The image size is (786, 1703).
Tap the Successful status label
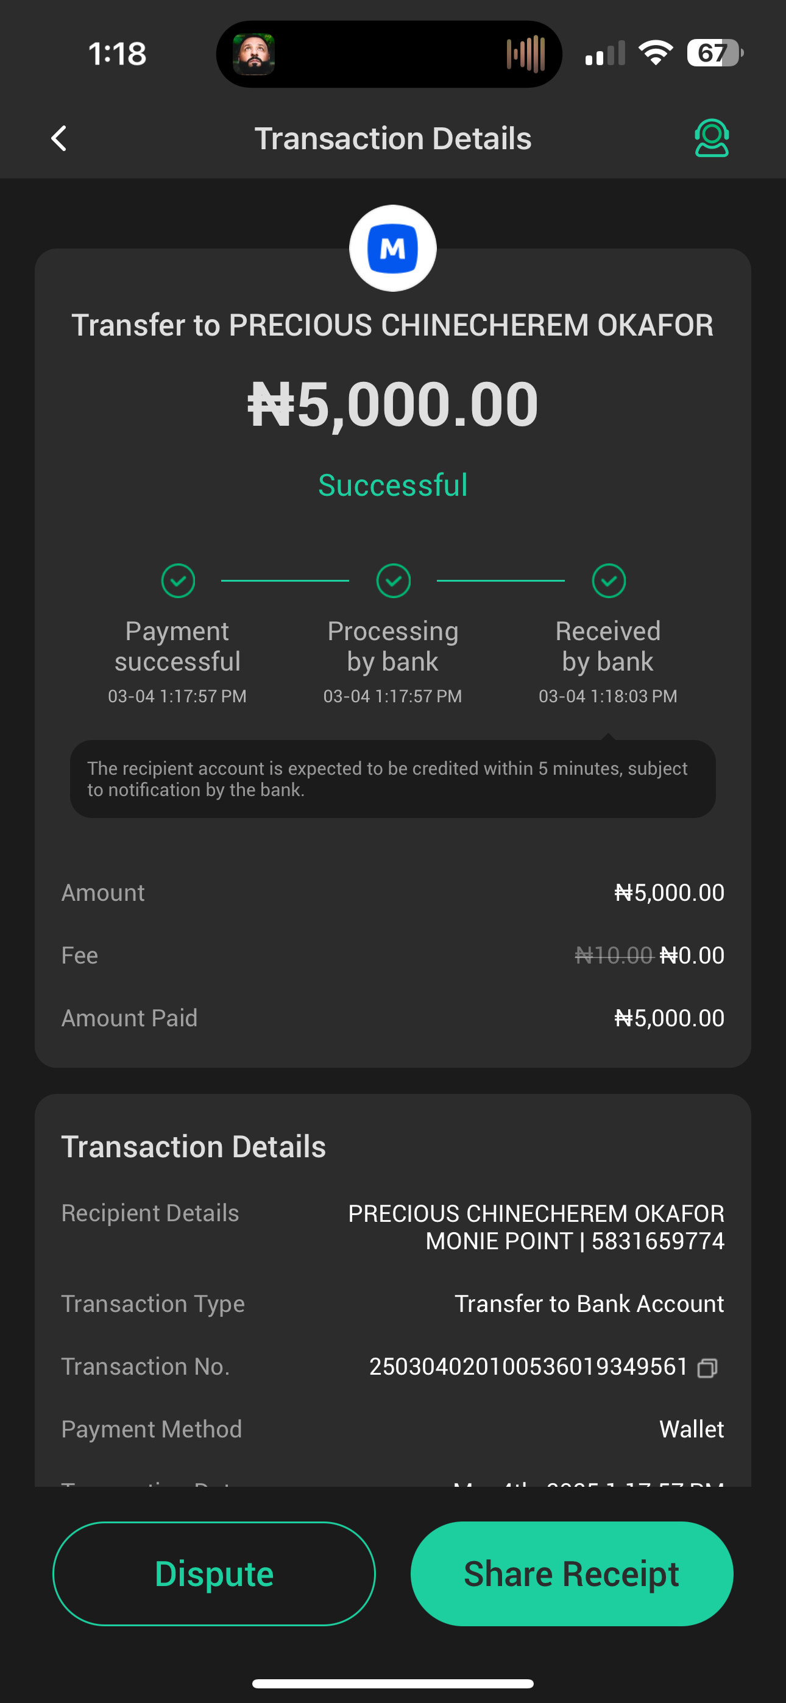coord(393,485)
